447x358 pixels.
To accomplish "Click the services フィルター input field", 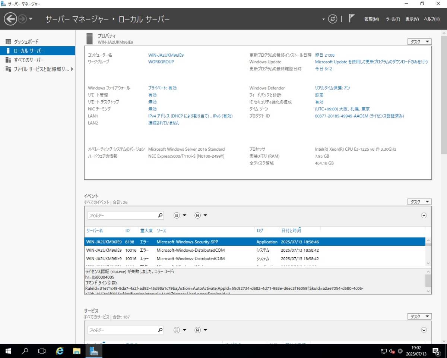I will 122,330.
